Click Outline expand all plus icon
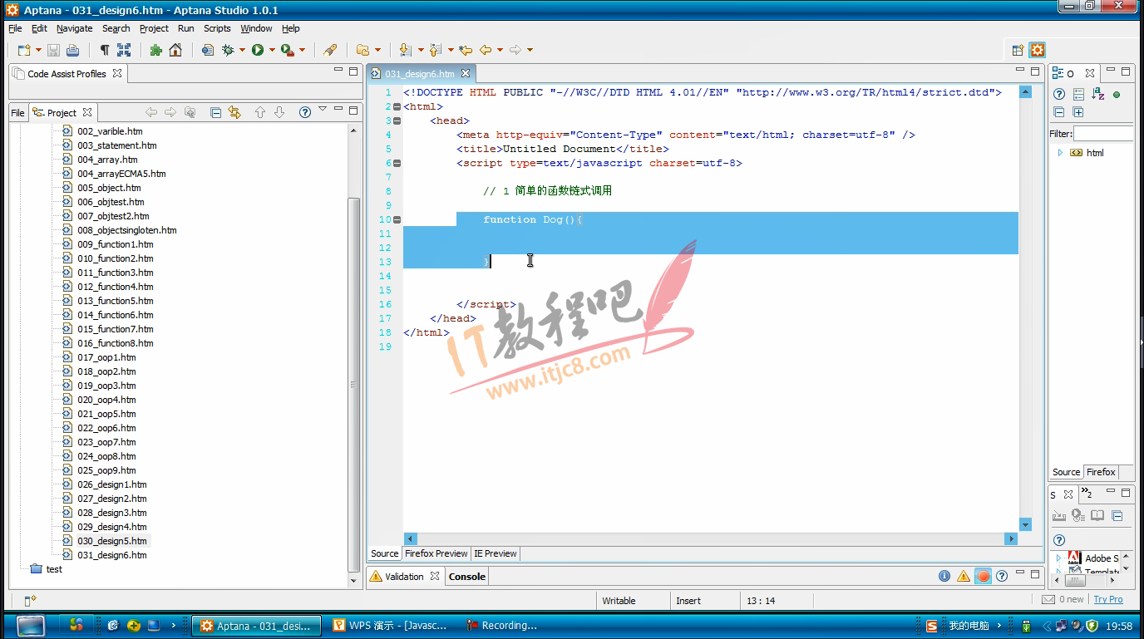The height and width of the screenshot is (639, 1144). [1078, 112]
